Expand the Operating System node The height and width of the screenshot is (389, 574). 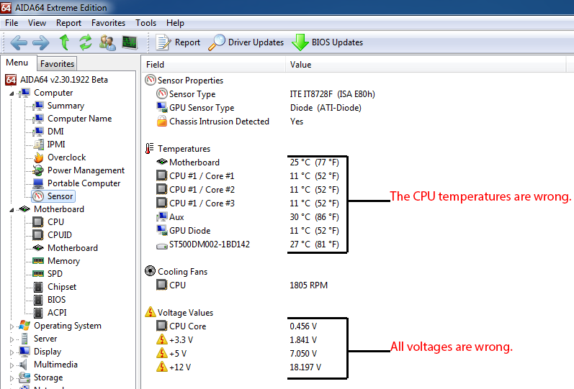tap(12, 326)
